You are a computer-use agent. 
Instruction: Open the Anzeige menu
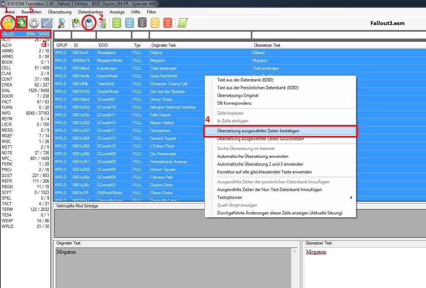click(x=117, y=12)
